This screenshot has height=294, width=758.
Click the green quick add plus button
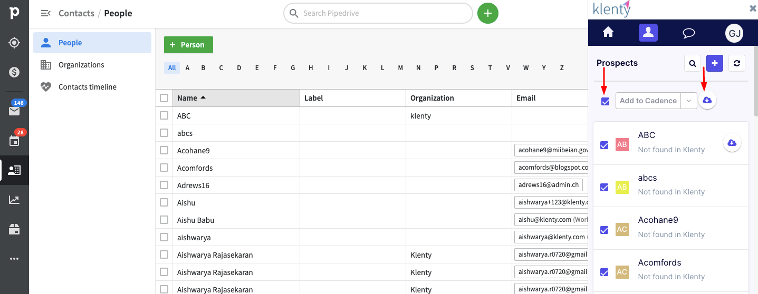[x=488, y=13]
